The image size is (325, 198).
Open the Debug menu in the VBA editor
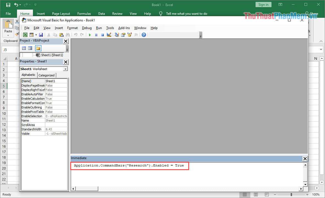coord(87,28)
